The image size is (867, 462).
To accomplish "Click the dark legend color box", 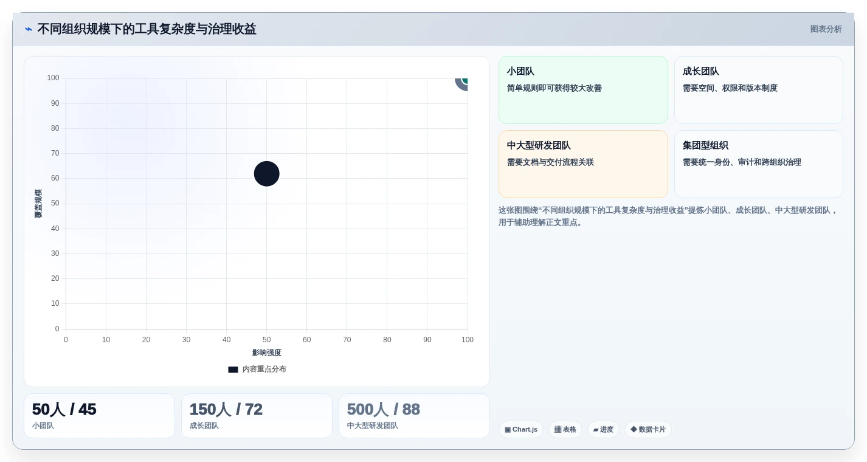I will (x=233, y=369).
